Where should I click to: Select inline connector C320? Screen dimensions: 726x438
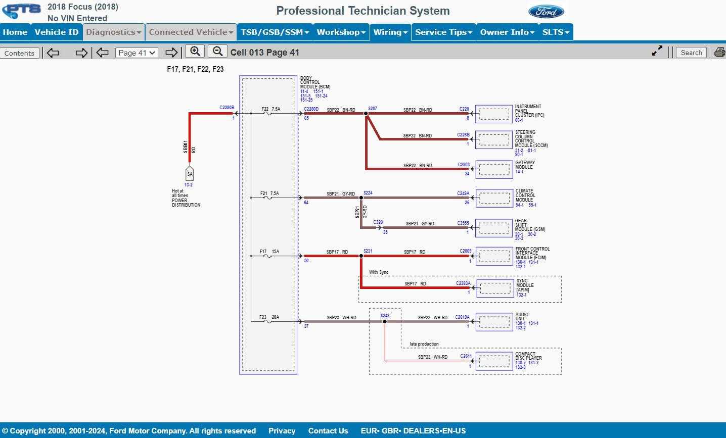pos(378,222)
